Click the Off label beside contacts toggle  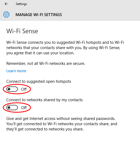click(24, 108)
